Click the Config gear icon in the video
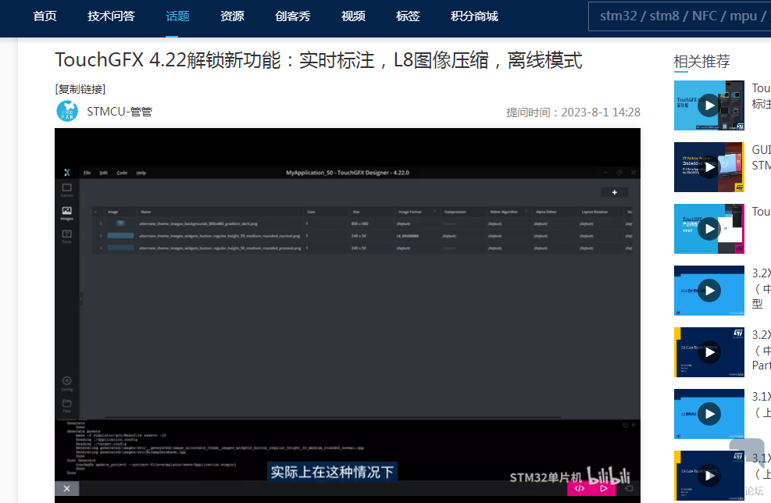Screen dimensions: 771x503 [67, 383]
